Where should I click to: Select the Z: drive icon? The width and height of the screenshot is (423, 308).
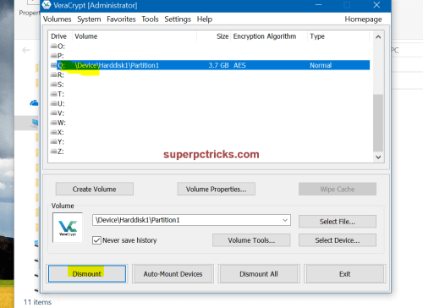pos(53,151)
